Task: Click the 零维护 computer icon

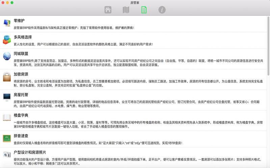Action: tap(7, 23)
